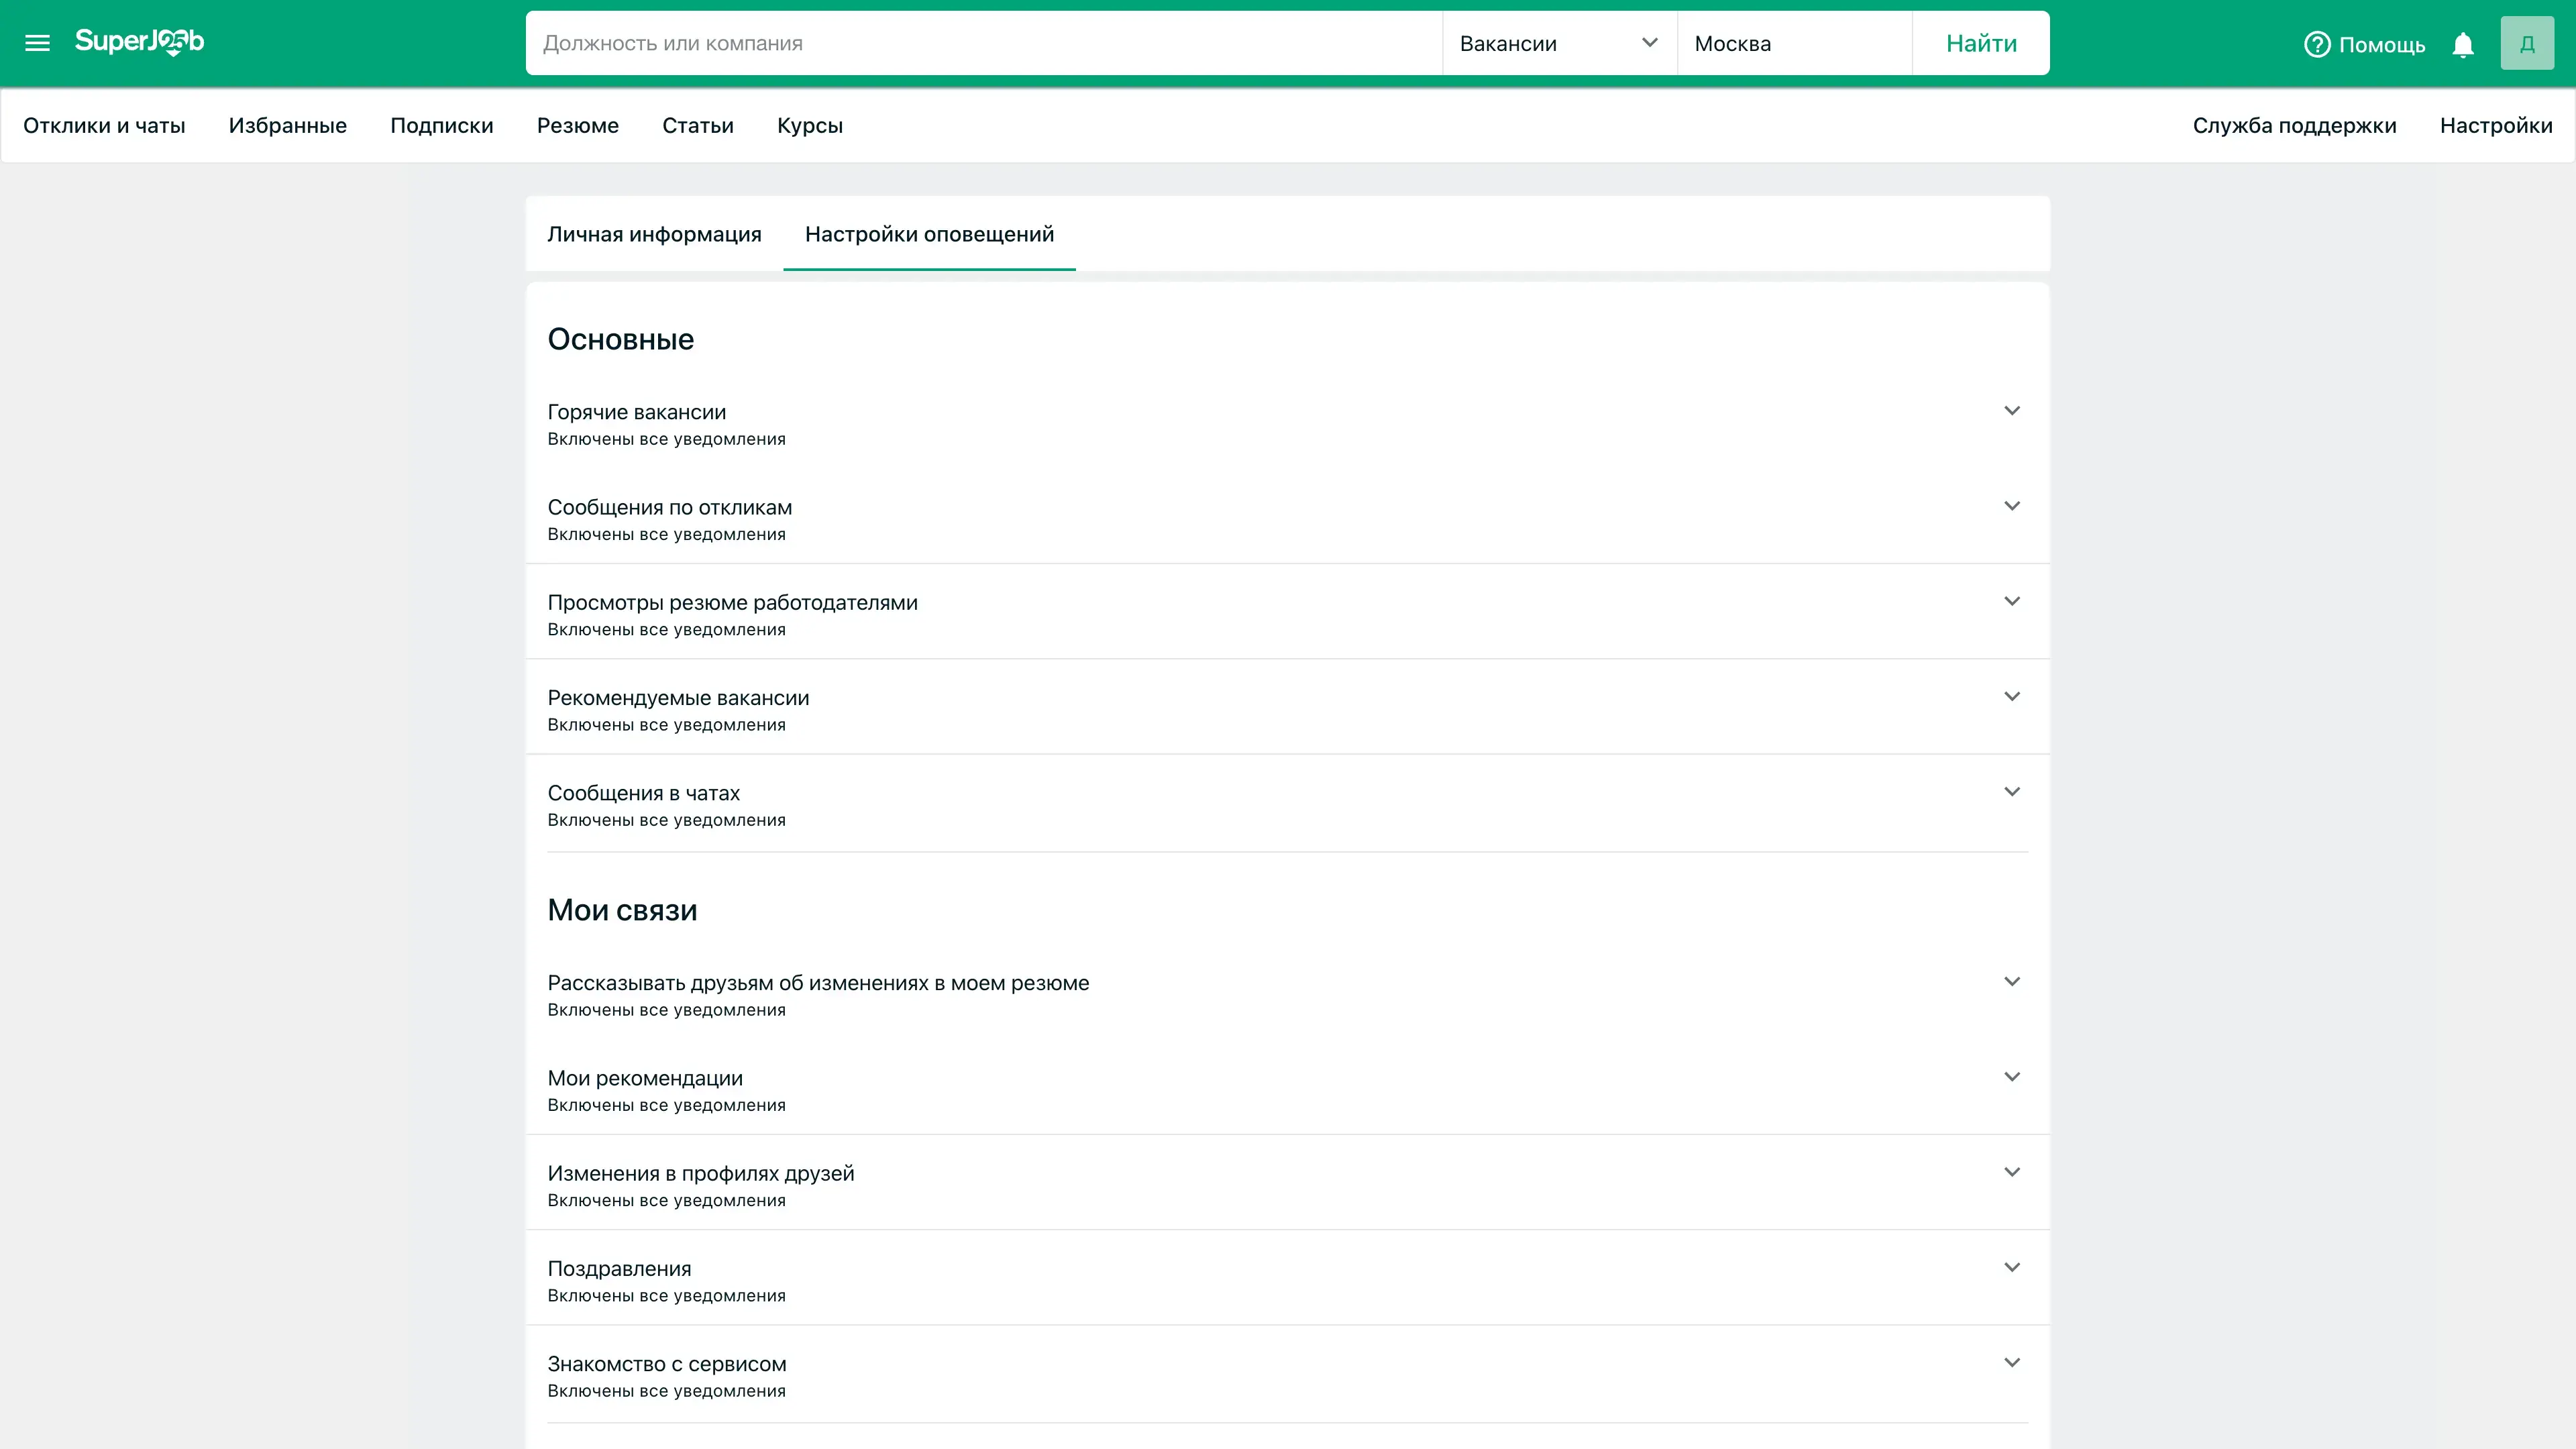The image size is (2576, 1449).
Task: Expand Мои рекомендации notification row
Action: pos(2011,1077)
